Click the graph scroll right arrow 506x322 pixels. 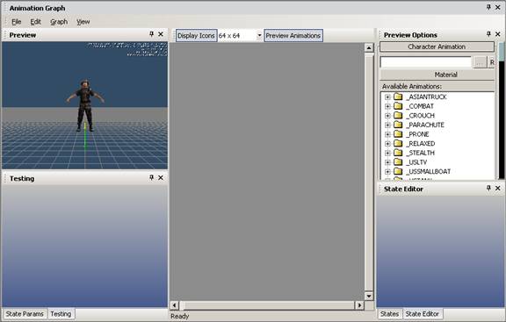[359, 305]
